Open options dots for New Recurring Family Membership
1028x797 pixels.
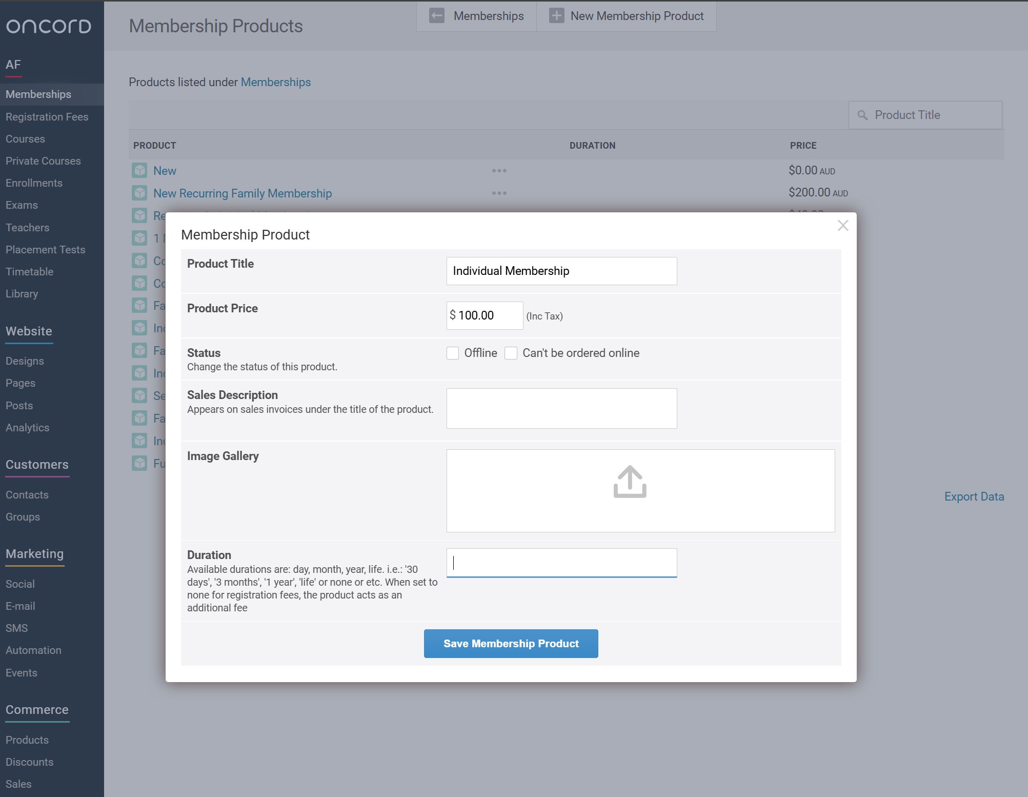pyautogui.click(x=499, y=193)
